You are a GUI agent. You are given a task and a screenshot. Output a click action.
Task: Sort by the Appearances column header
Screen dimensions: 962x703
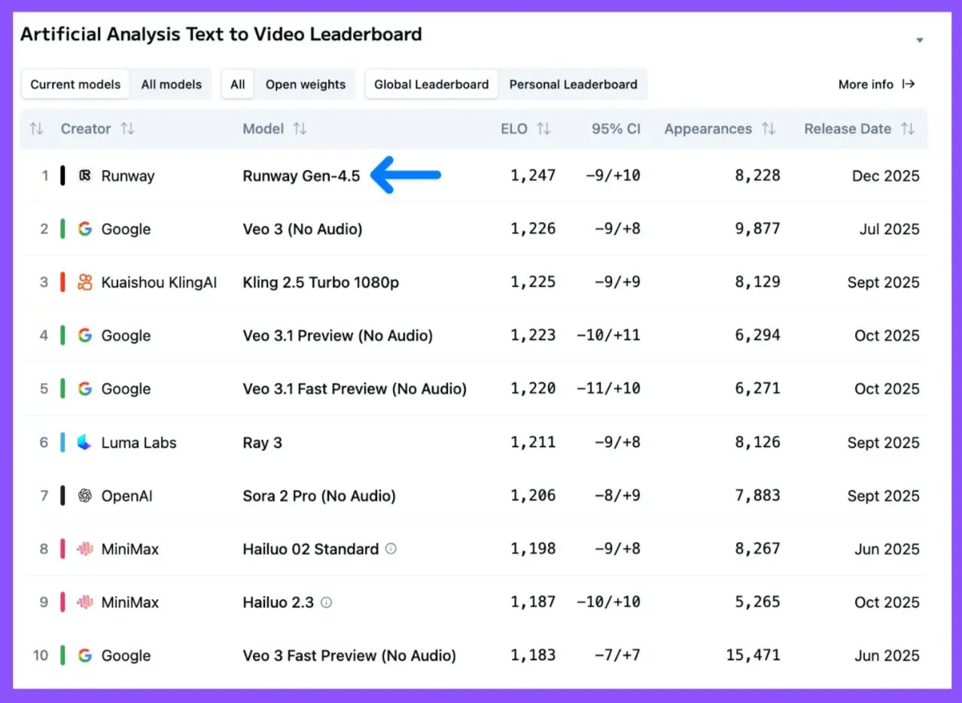coord(708,129)
